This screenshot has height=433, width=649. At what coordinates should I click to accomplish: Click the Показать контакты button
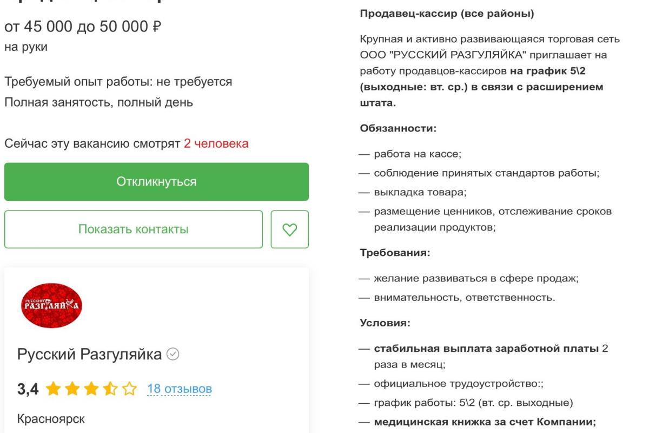tap(134, 229)
